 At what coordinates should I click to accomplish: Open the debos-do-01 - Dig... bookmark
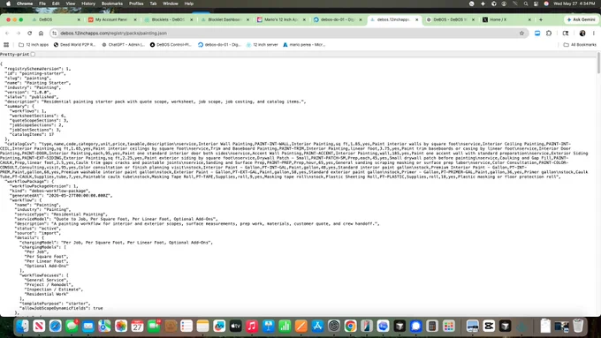(219, 45)
